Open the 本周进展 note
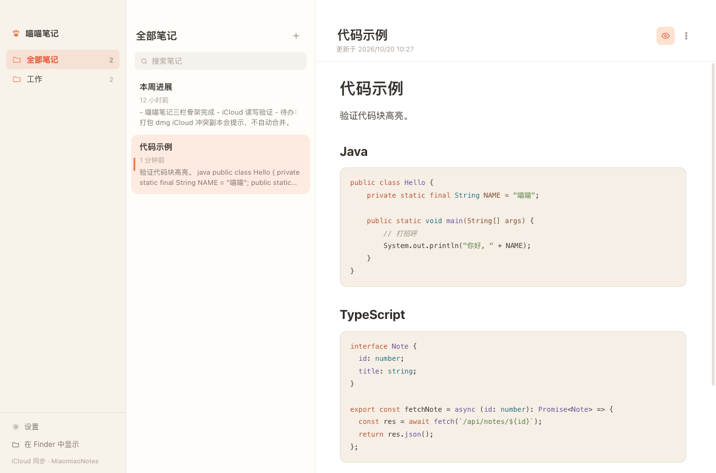Viewport: 716px width, 473px height. (220, 104)
